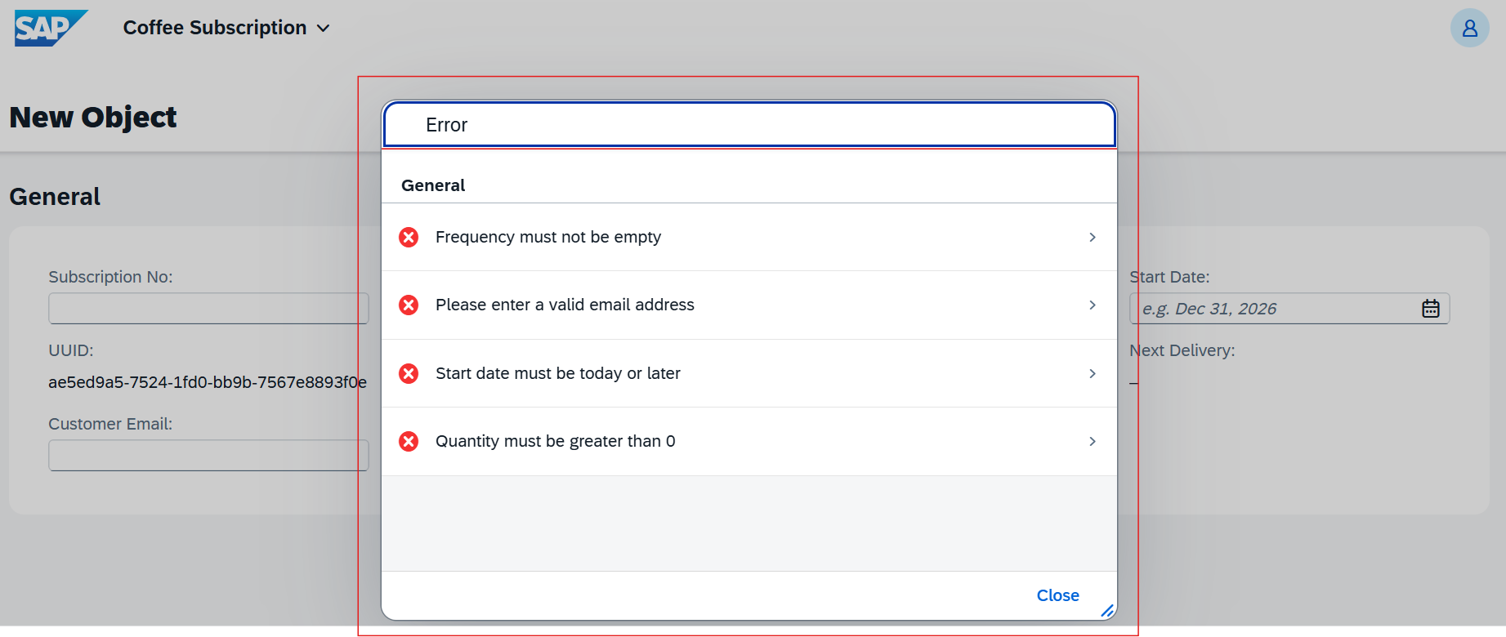Click the error icon next to email message

[409, 305]
